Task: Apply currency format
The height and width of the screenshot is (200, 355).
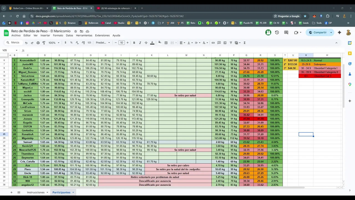Action: click(65, 43)
